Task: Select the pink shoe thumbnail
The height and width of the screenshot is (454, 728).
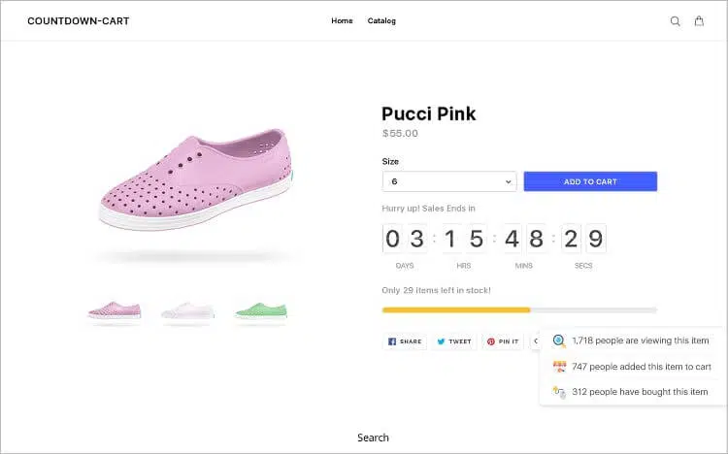Action: [115, 310]
